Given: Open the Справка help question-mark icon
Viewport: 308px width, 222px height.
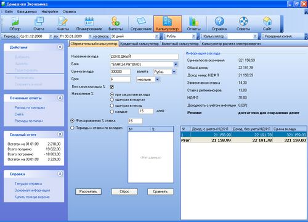Looking at the screenshot, I should tap(219, 24).
